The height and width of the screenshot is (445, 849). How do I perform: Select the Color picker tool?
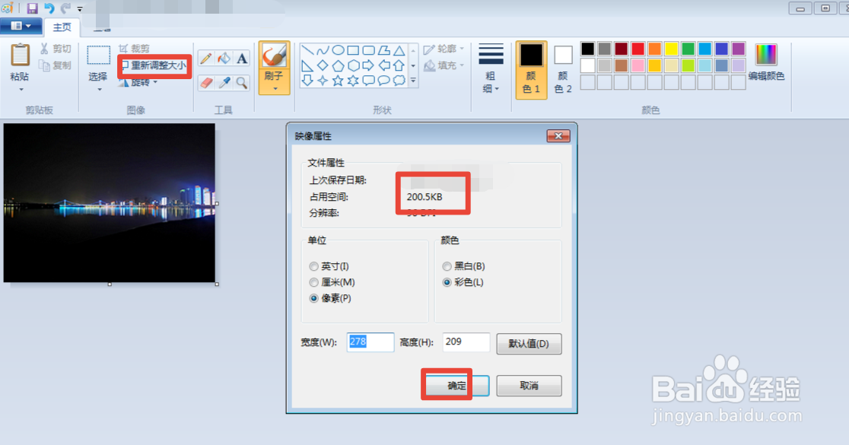(224, 82)
